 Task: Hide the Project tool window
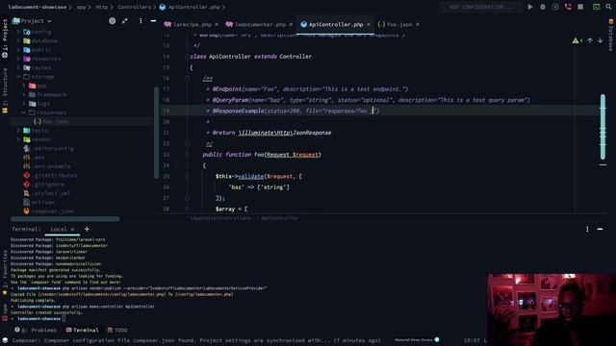click(x=153, y=21)
